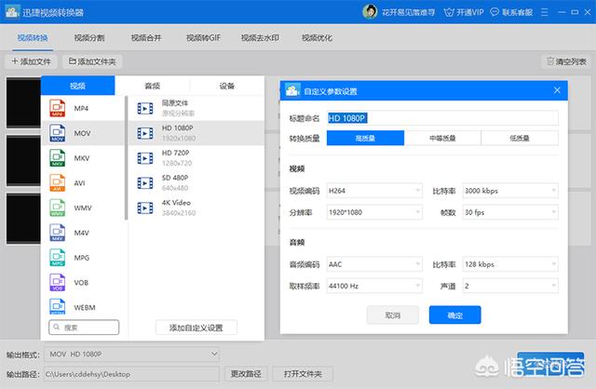Click the 添加自定义设置 button
The height and width of the screenshot is (389, 596).
pyautogui.click(x=196, y=328)
